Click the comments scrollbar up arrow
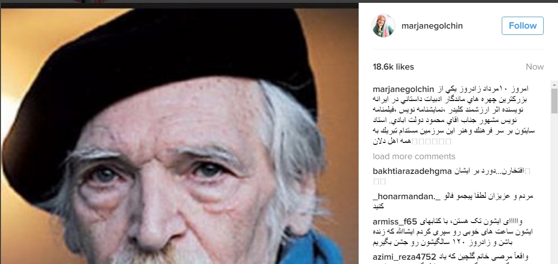Image resolution: width=558 pixels, height=264 pixels. (554, 84)
